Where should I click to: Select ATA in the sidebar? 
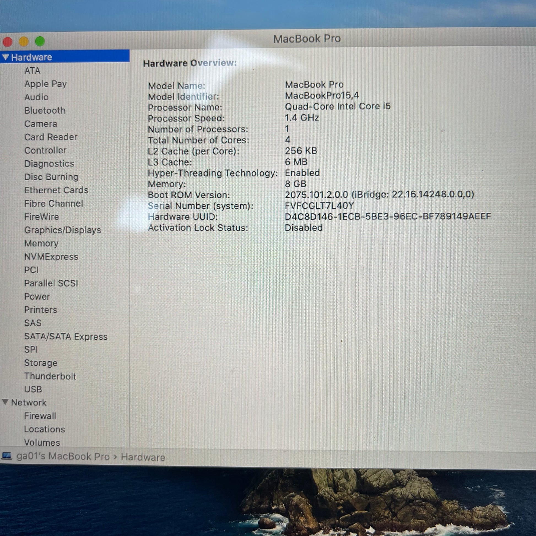click(x=33, y=71)
